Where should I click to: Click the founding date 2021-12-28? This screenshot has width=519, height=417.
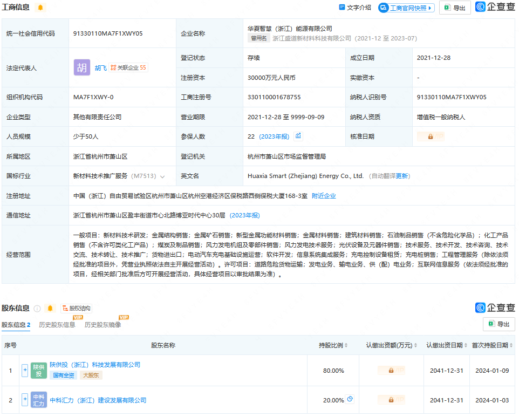(434, 58)
